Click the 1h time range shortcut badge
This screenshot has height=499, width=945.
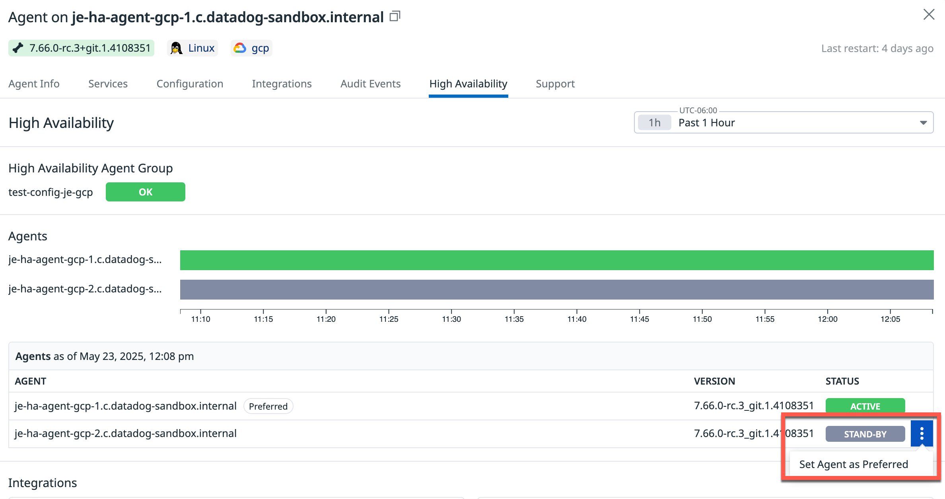(654, 123)
